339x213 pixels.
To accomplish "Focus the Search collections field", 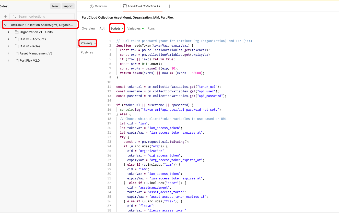I will [42, 16].
